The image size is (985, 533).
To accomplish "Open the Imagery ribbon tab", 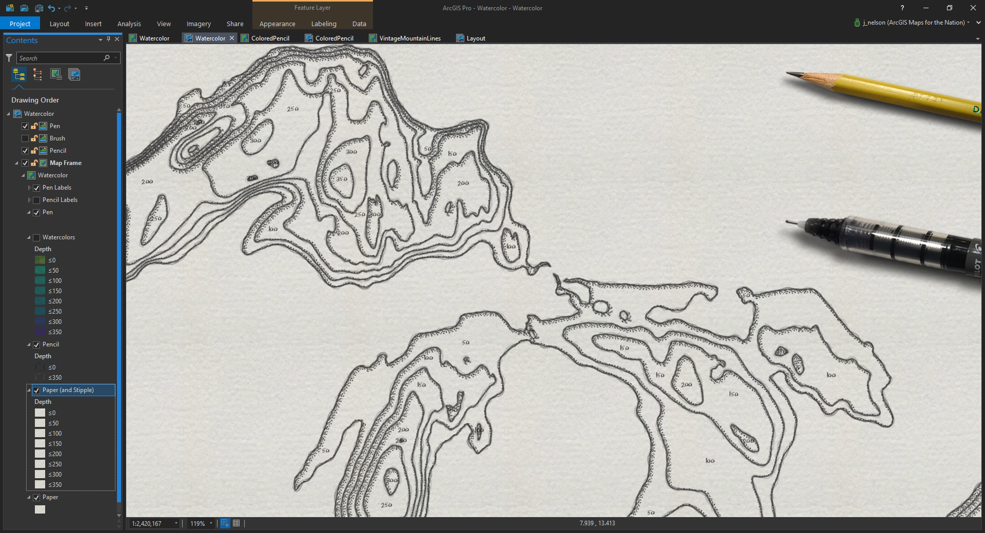I will (199, 24).
